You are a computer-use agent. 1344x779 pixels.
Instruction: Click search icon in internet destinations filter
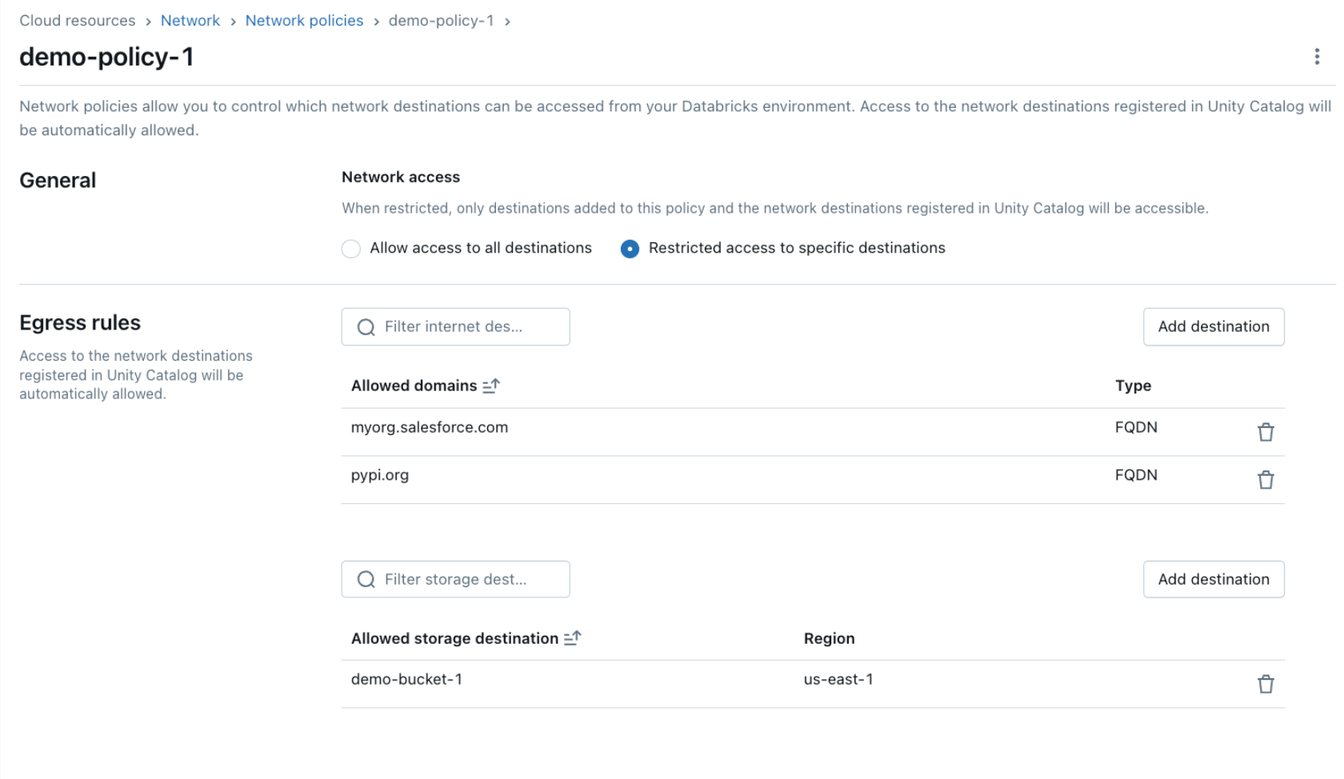(x=366, y=327)
